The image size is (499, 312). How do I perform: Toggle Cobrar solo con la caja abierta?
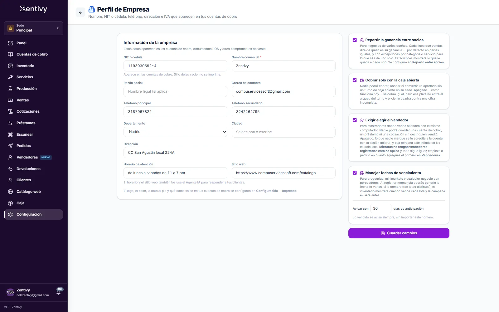click(x=355, y=80)
